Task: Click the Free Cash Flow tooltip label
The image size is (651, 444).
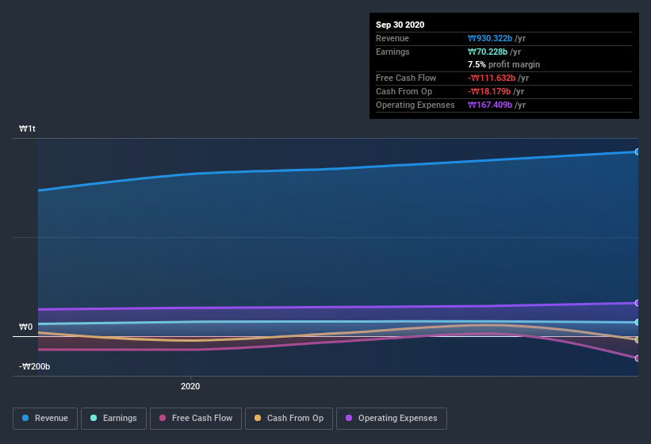Action: [406, 78]
